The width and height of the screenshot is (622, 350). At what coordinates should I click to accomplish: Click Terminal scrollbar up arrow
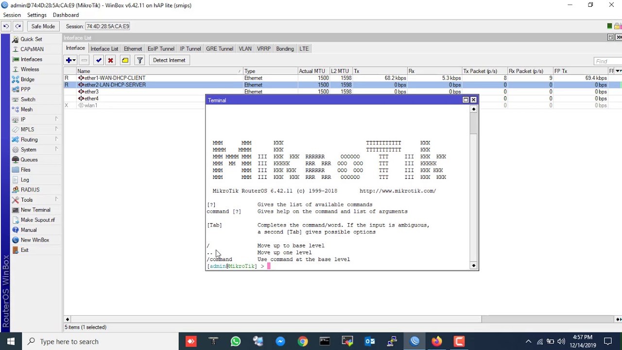tap(474, 109)
